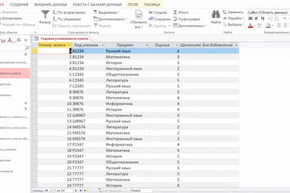Open the ВНЕШНИЕ ДАННЫЕ ribbon tab
This screenshot has height=193, width=290.
click(51, 4)
